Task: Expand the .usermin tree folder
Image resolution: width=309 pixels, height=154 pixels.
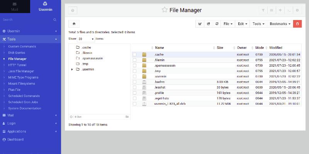Action: [72, 69]
